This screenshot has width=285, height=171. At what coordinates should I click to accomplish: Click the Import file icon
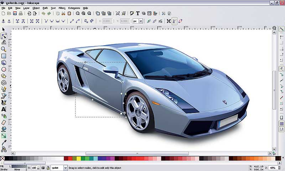click(x=29, y=14)
